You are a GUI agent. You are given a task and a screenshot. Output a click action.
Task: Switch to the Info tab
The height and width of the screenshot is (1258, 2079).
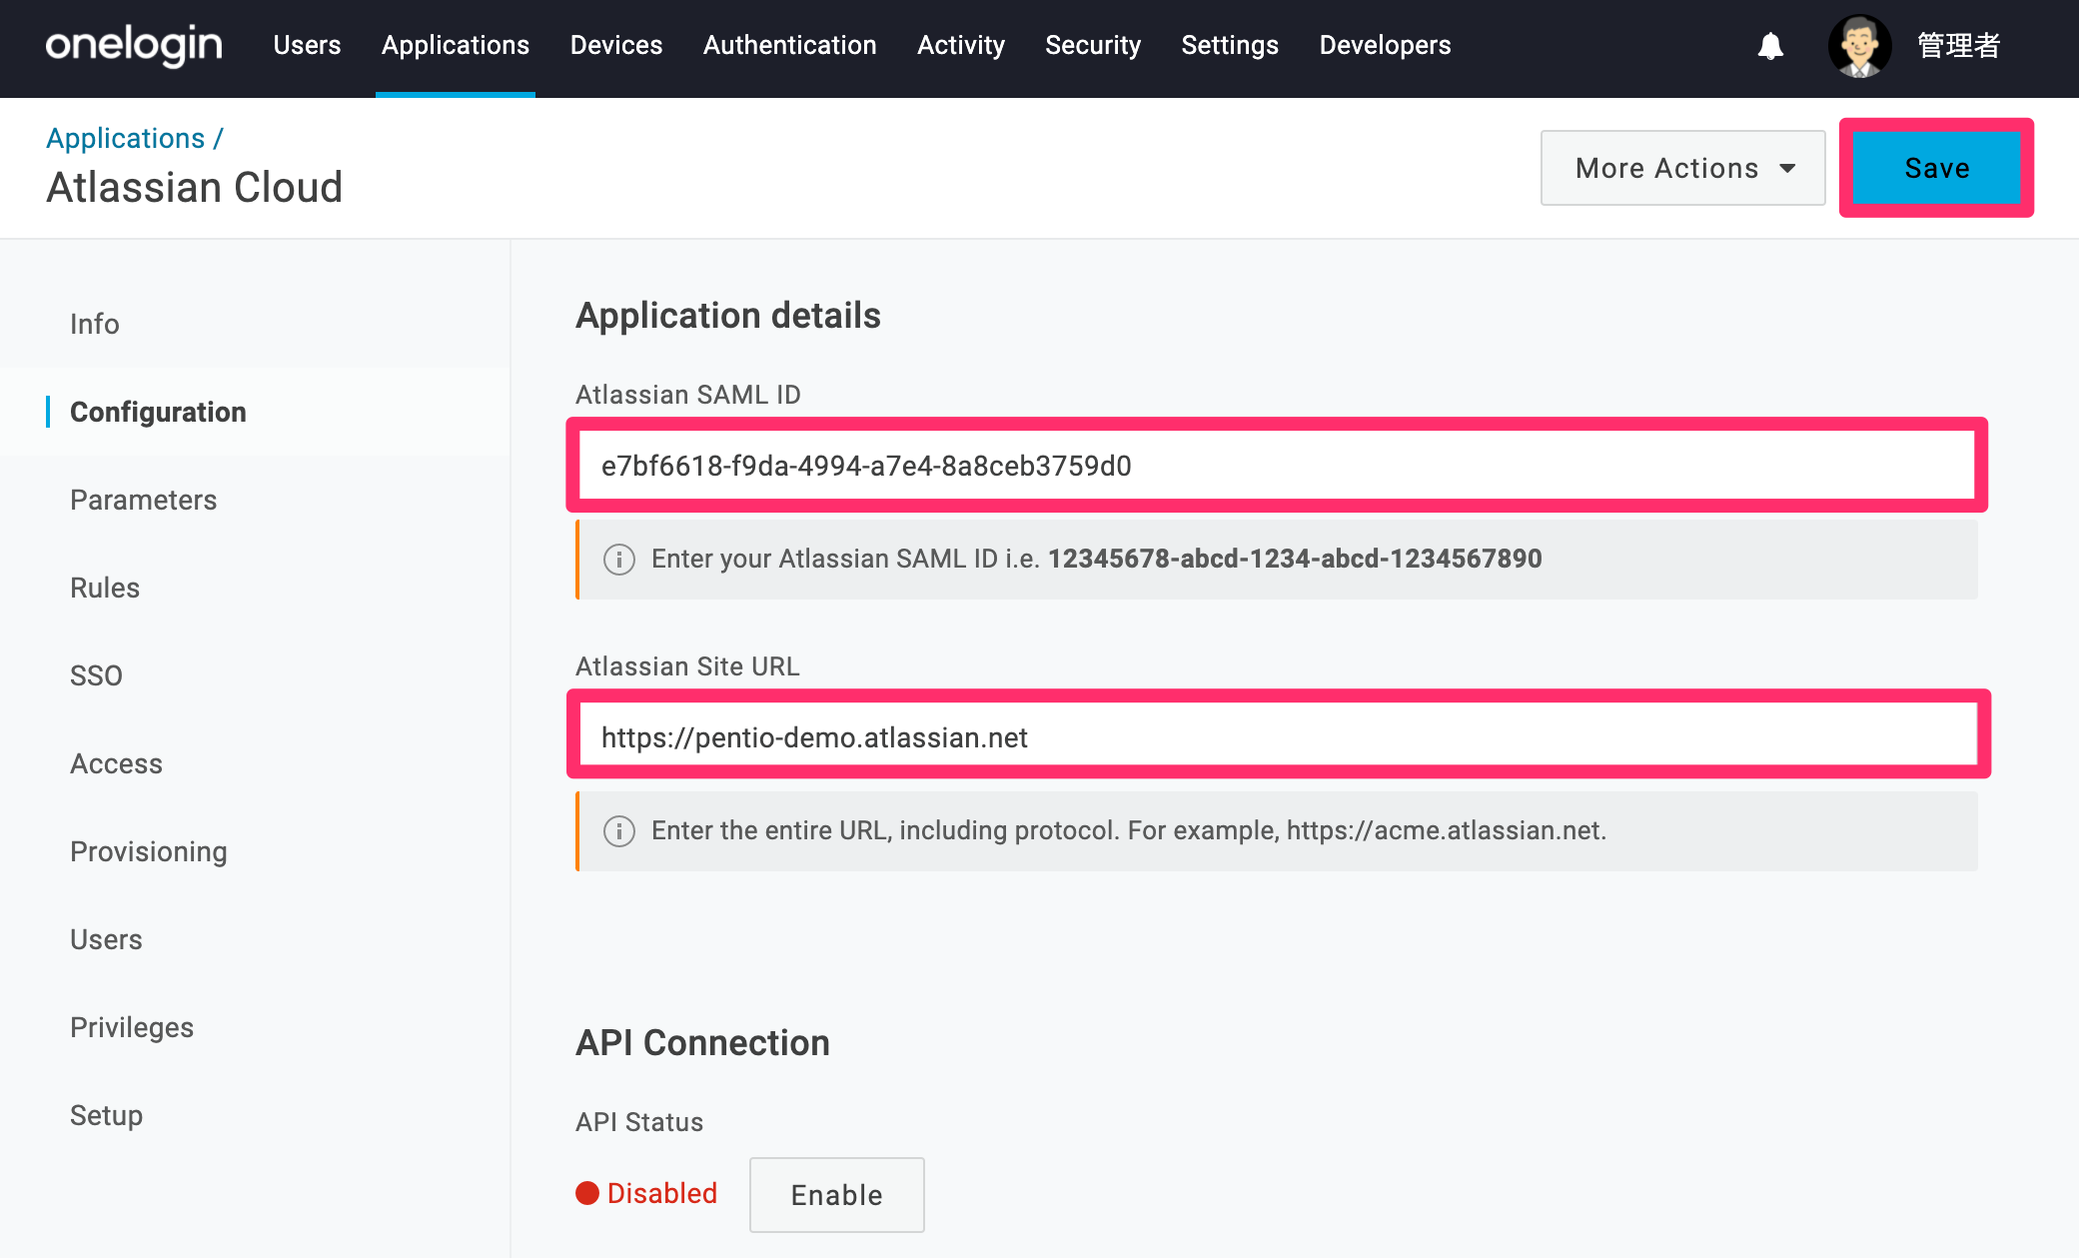[x=95, y=324]
